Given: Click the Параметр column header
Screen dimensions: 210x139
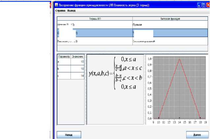Looking at the screenshot, I should (x=64, y=56).
